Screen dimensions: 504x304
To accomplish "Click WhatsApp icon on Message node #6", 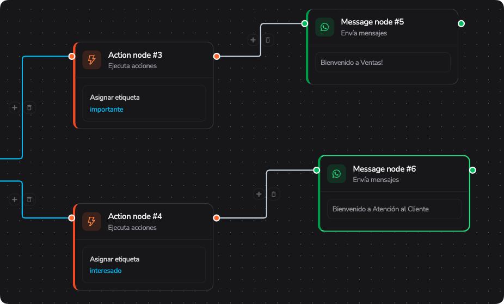I will (336, 174).
